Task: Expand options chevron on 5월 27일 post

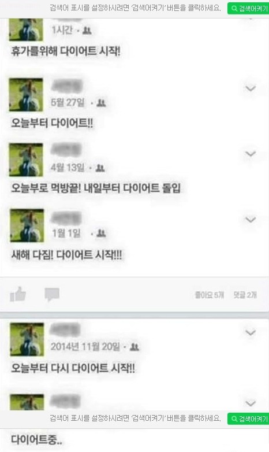Action: [x=251, y=88]
